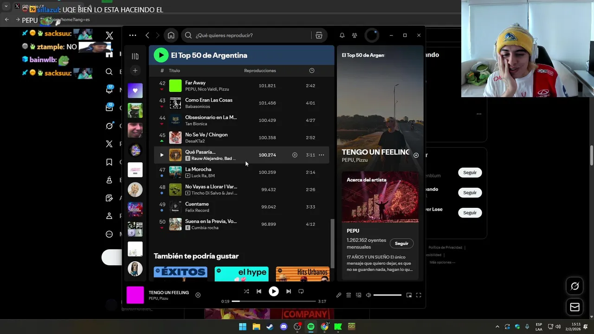Open 'Acerca del artista' card image
This screenshot has height=334, width=594.
380,197
